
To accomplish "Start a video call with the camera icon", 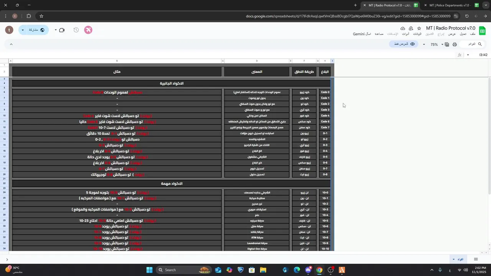I will (x=62, y=30).
